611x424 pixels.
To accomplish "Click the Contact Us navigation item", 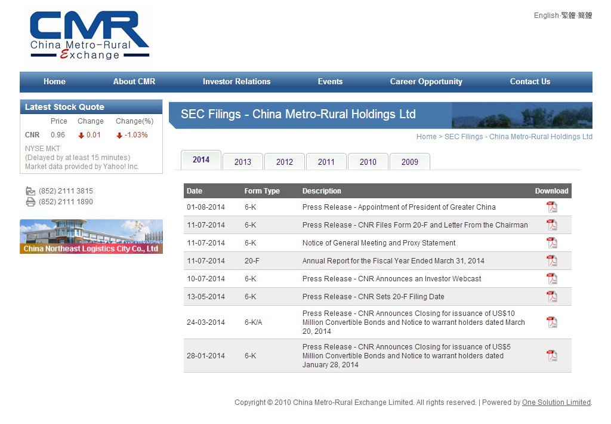I will (530, 82).
